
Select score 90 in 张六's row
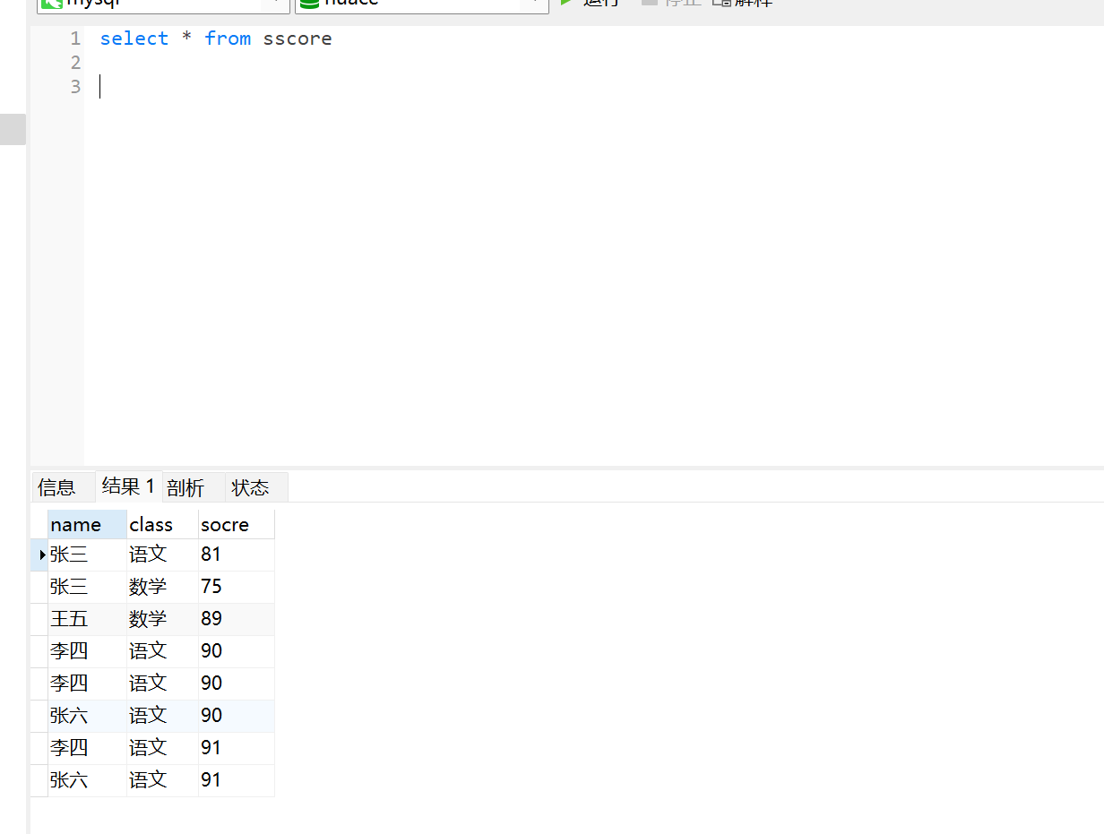pyautogui.click(x=236, y=717)
